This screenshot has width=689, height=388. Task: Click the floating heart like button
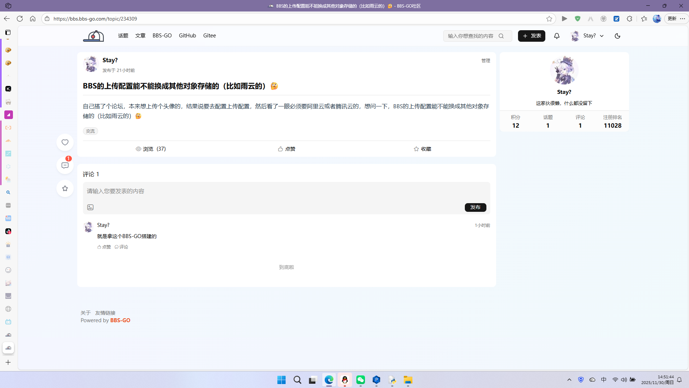(x=65, y=142)
